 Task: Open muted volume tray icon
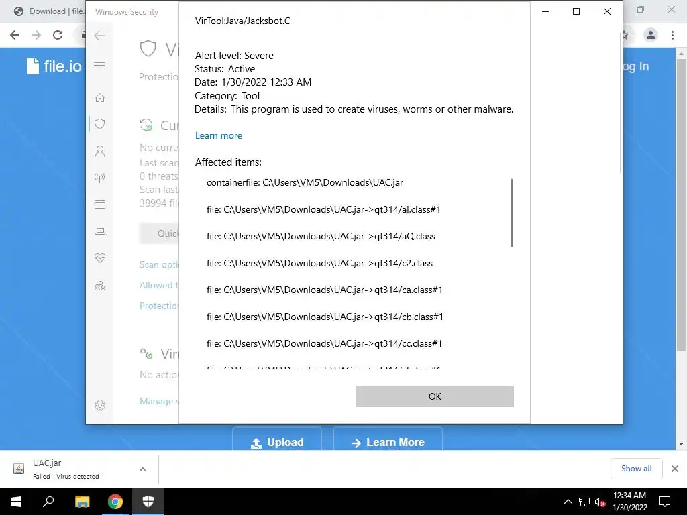(x=600, y=502)
